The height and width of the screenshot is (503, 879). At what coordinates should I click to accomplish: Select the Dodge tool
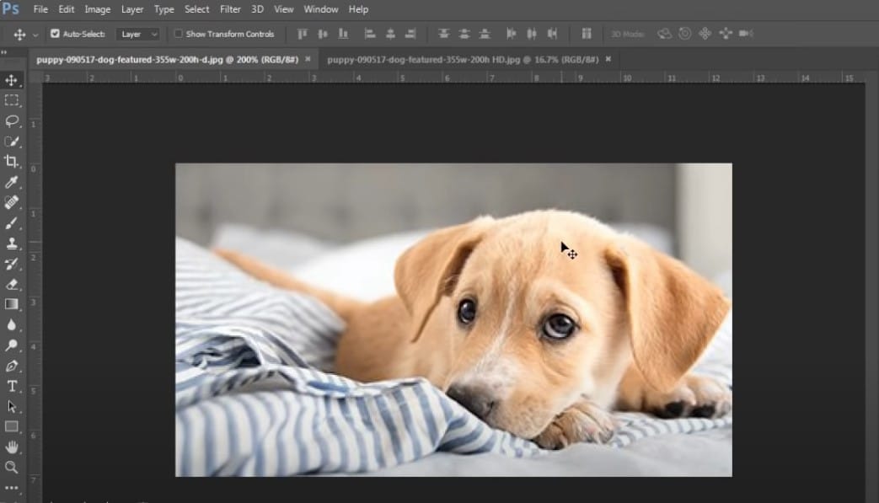point(12,345)
